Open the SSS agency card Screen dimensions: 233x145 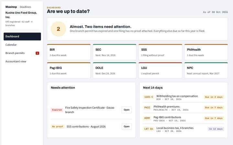160,52
